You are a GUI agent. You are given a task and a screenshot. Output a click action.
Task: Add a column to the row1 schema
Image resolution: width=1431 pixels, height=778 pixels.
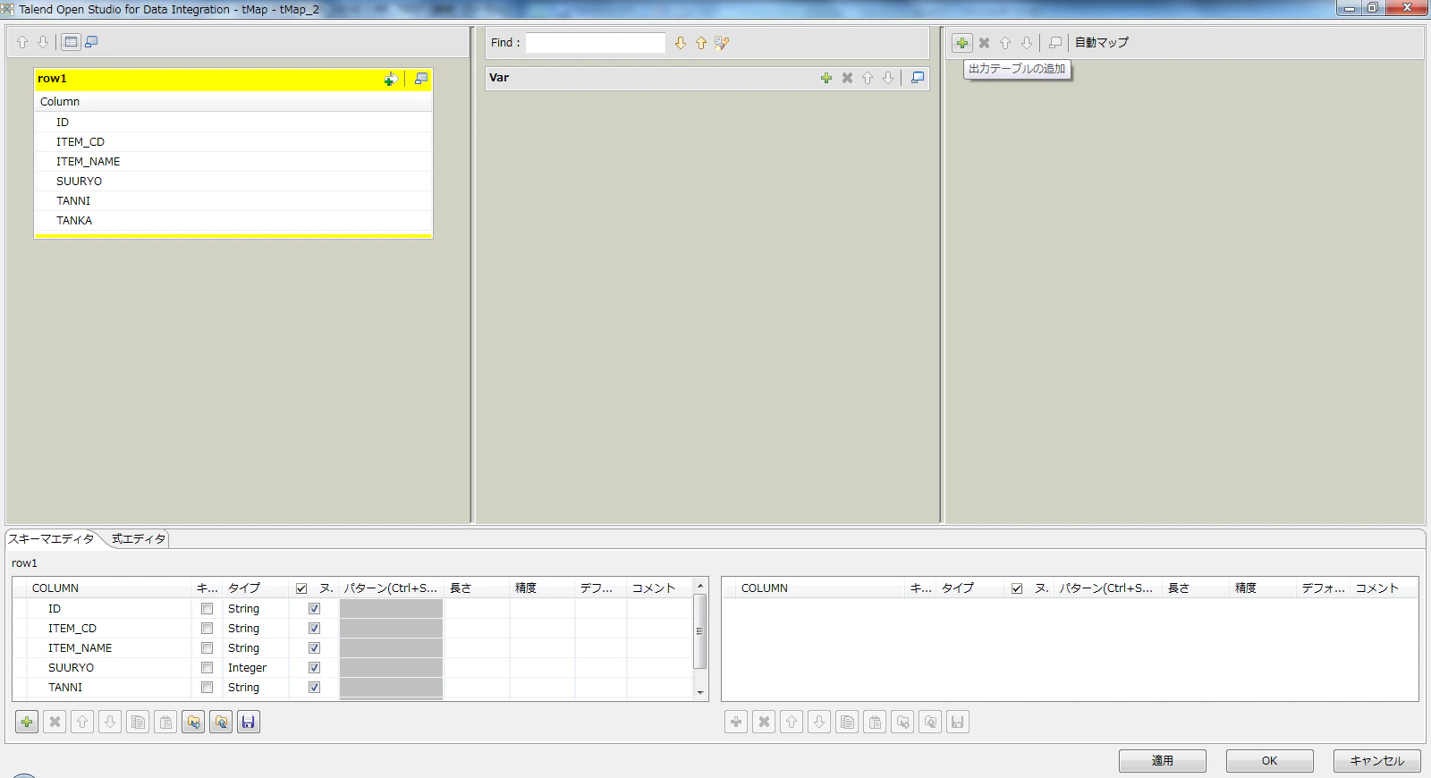tap(27, 722)
